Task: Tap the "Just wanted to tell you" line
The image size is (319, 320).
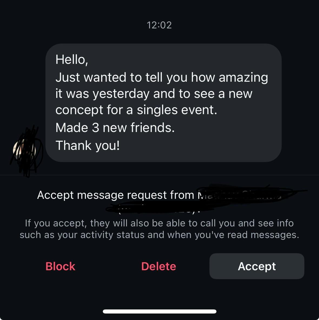Action: point(121,77)
